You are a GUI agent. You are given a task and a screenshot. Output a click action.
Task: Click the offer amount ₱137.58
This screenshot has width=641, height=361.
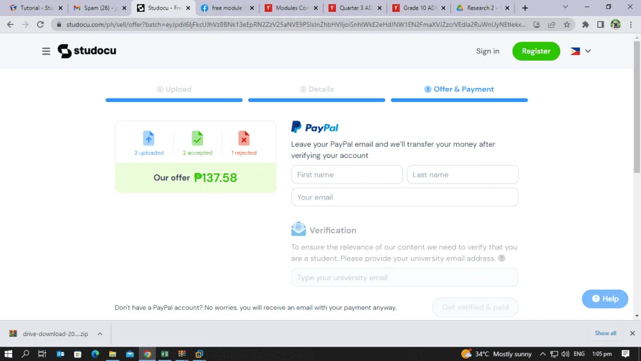point(215,178)
